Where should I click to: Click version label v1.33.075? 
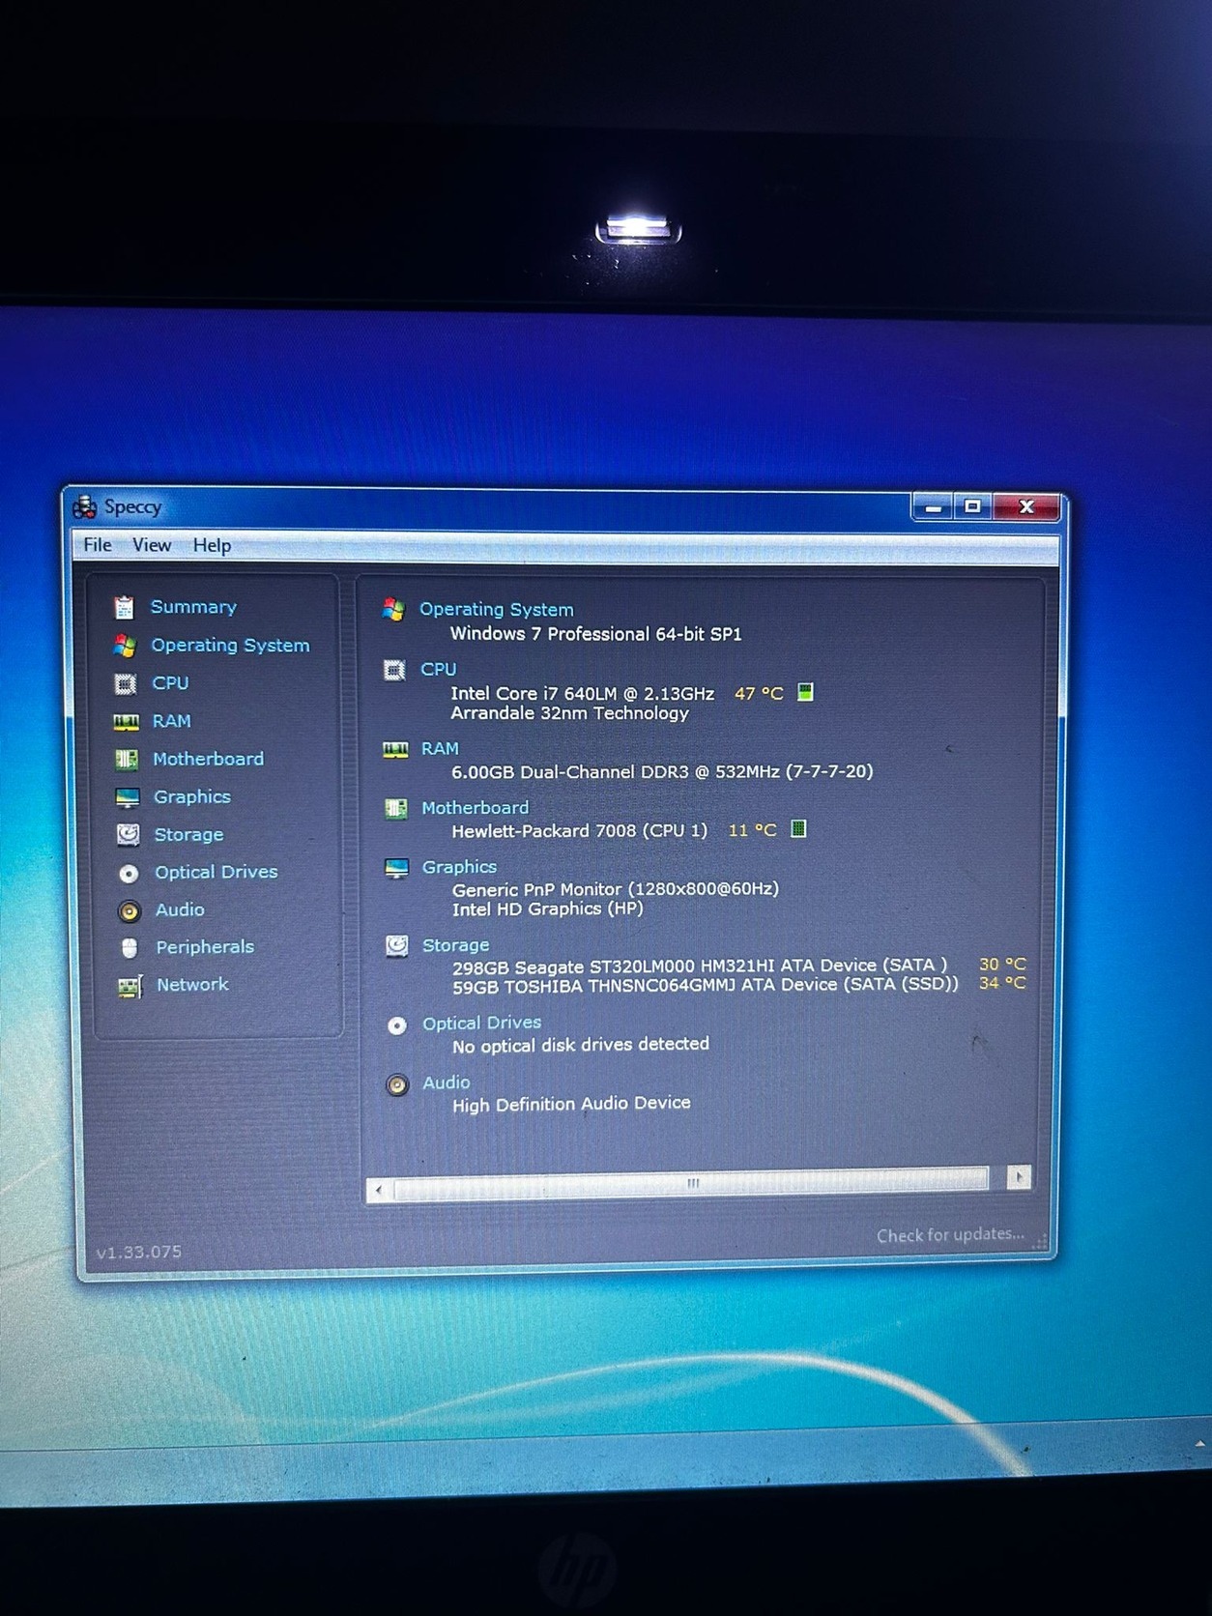tap(138, 1252)
